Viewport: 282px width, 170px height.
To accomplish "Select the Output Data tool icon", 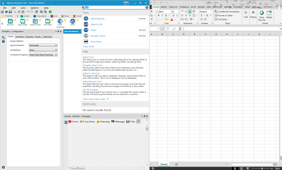I will tap(35, 21).
